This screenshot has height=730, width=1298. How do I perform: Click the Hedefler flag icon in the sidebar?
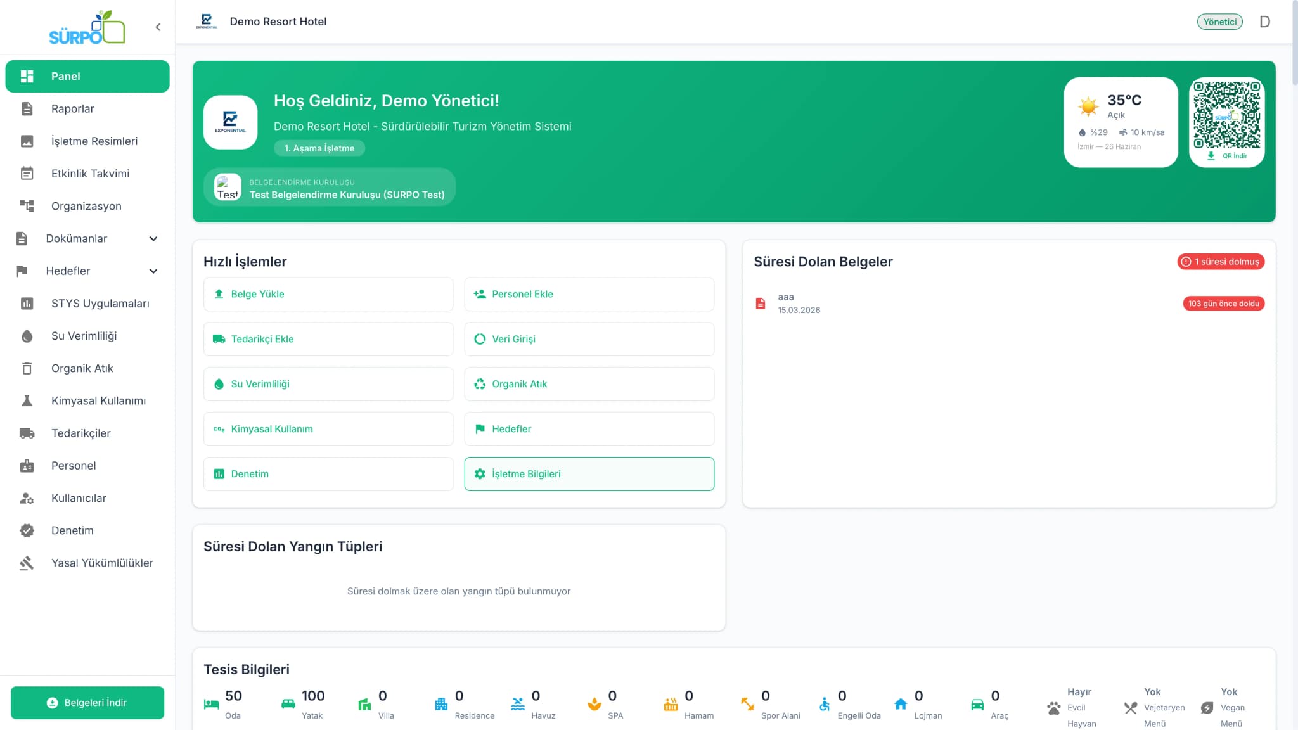pos(22,271)
